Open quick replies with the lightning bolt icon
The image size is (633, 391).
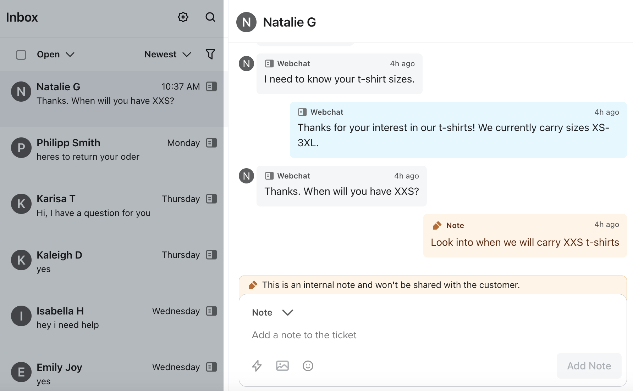tap(257, 366)
